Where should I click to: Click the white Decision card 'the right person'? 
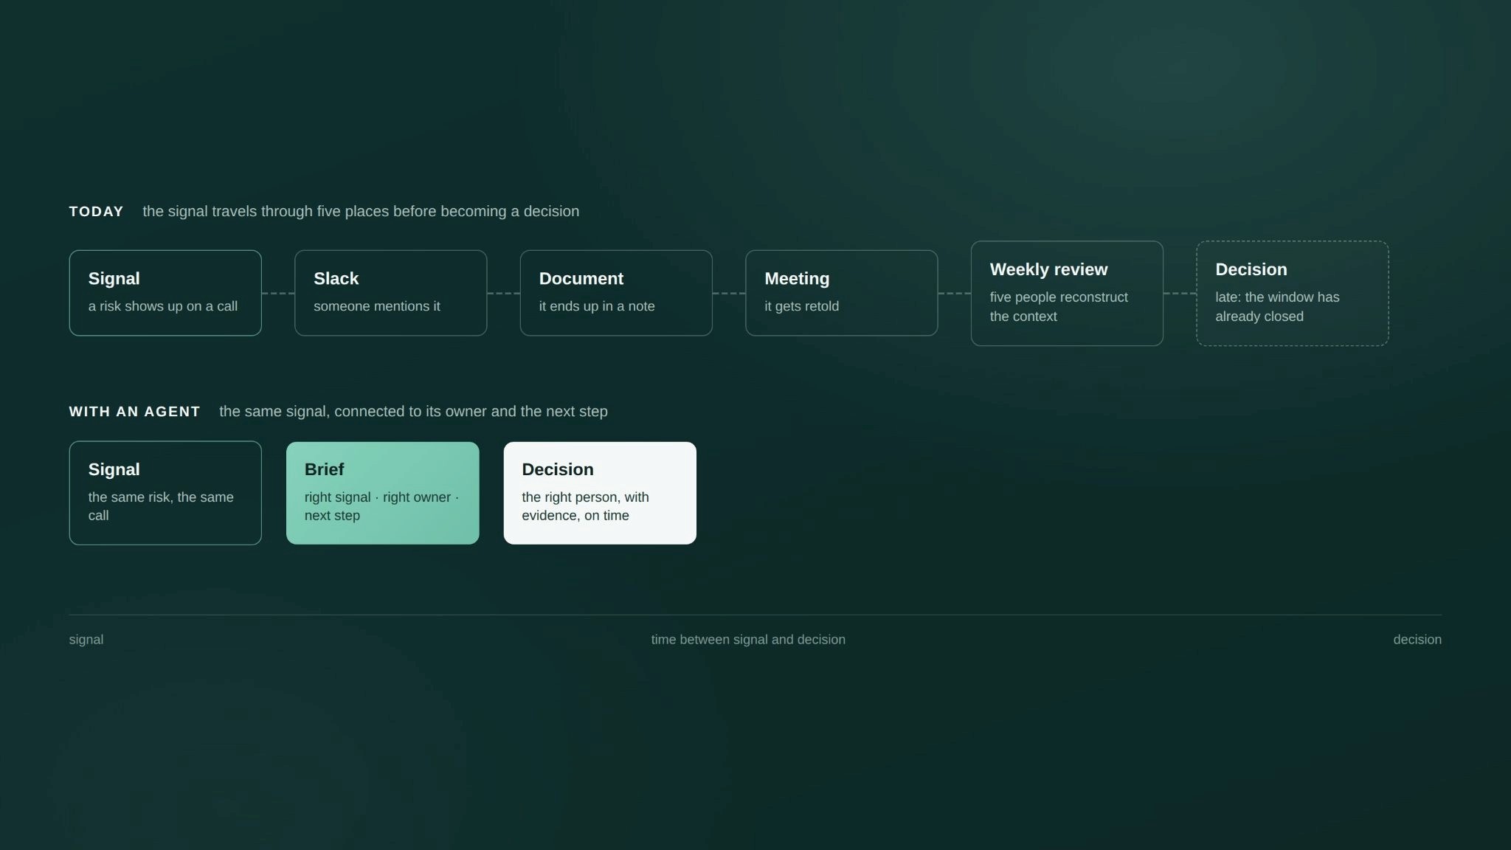point(600,493)
